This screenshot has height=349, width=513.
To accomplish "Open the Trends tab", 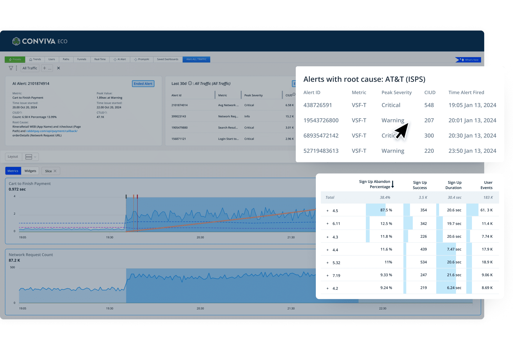I will pyautogui.click(x=35, y=59).
